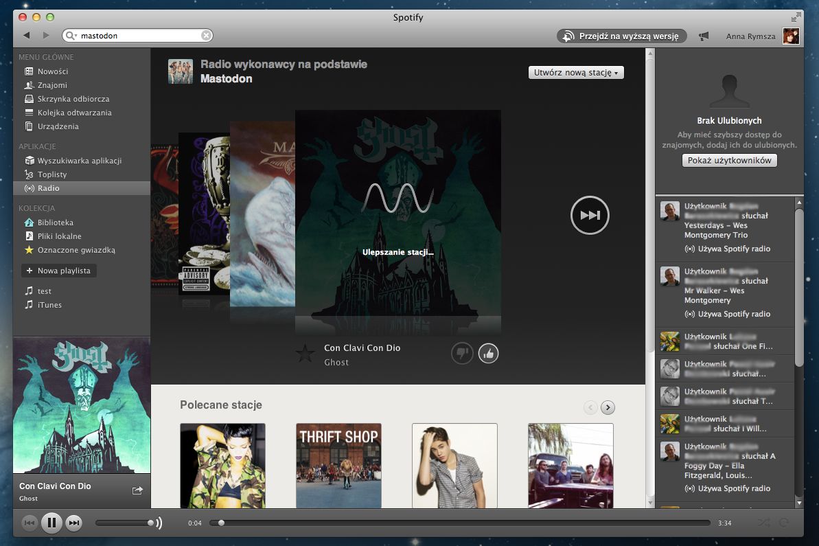The height and width of the screenshot is (546, 819).
Task: Open the notifications megaphone icon
Action: coord(704,36)
